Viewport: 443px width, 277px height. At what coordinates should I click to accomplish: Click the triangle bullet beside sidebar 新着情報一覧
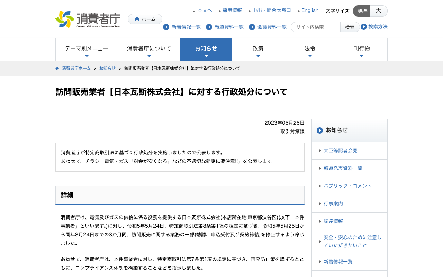(x=320, y=262)
